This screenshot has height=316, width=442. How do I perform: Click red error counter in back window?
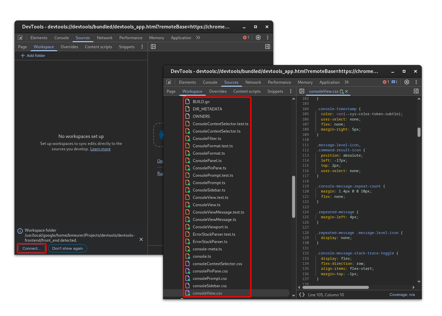(x=246, y=38)
